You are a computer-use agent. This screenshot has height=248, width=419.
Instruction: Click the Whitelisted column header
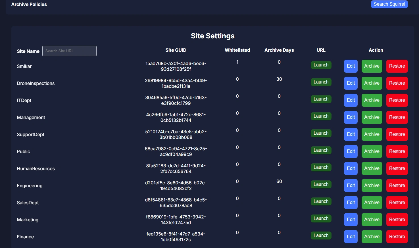click(237, 50)
